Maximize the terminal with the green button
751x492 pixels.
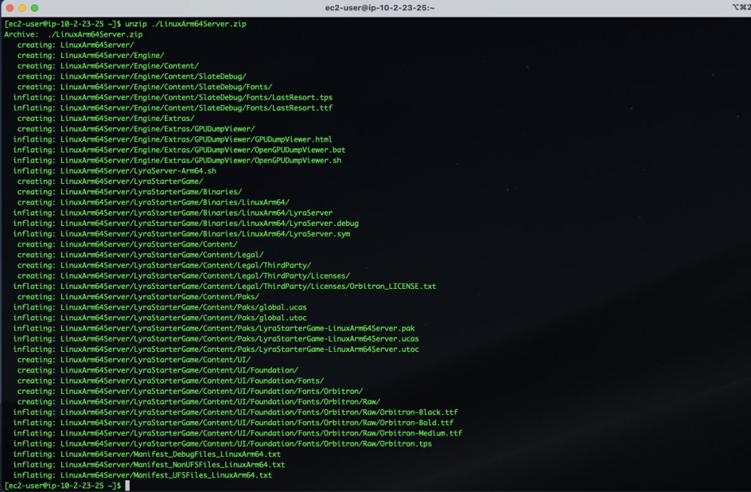pyautogui.click(x=34, y=7)
